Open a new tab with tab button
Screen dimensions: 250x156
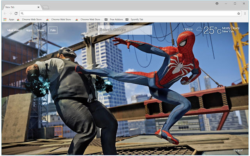point(46,7)
